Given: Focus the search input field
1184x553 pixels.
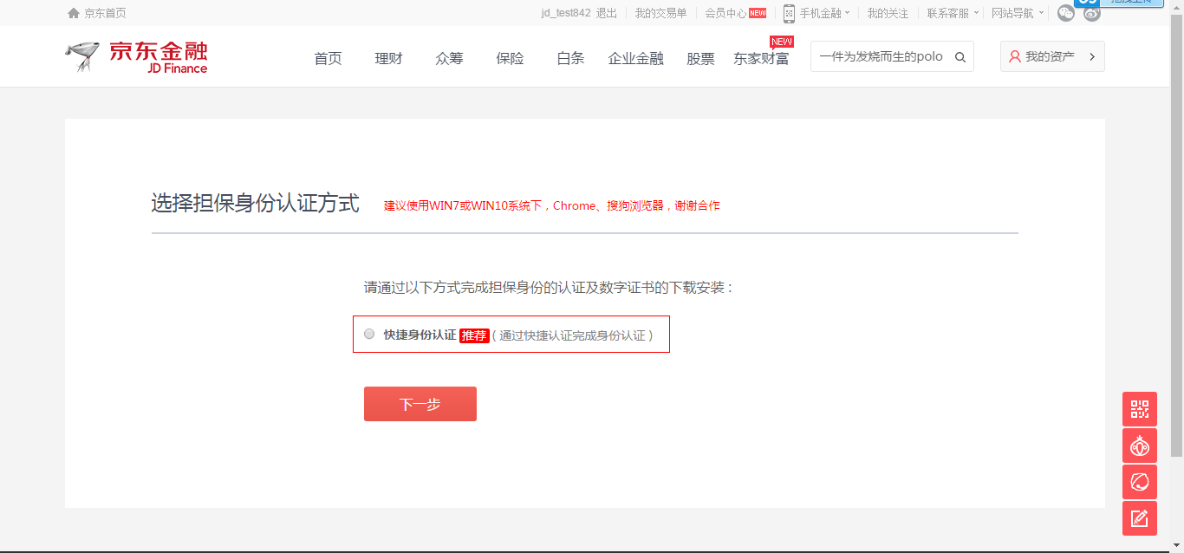Looking at the screenshot, I should [x=881, y=56].
